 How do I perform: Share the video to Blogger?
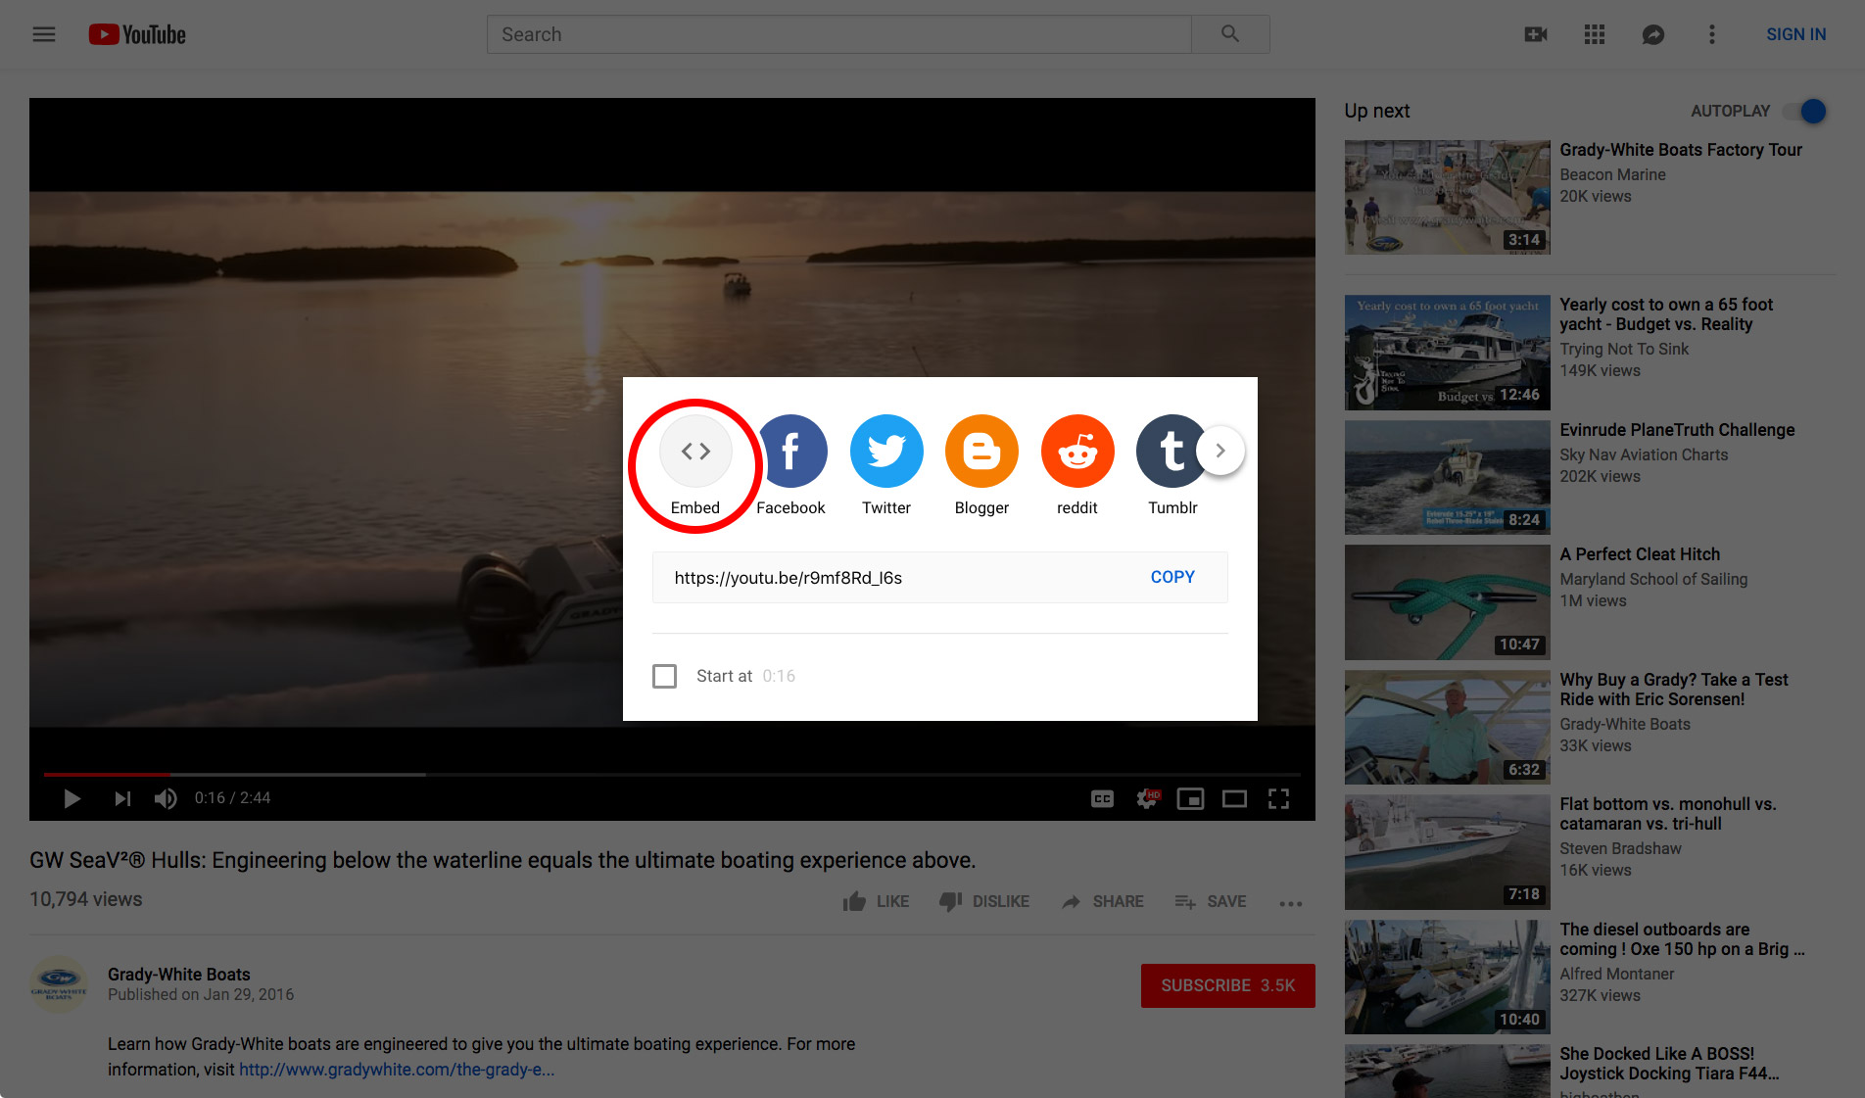[x=981, y=465]
